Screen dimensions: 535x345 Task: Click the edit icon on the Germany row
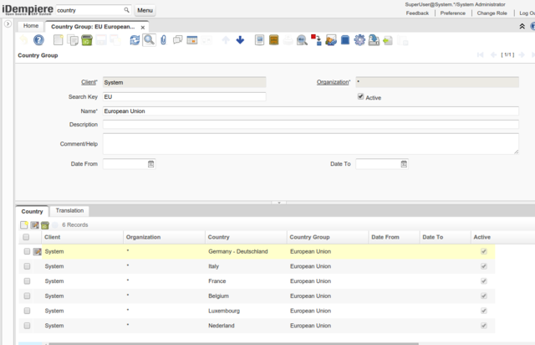click(x=38, y=251)
